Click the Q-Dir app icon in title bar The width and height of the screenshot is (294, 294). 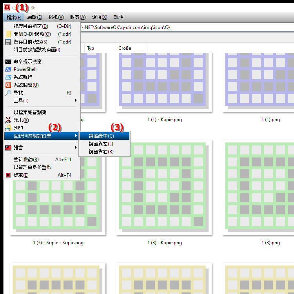point(7,7)
